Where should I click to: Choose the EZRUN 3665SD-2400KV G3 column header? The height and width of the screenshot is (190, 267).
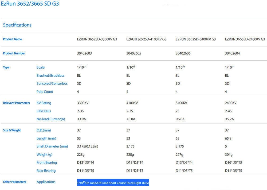click(x=245, y=39)
